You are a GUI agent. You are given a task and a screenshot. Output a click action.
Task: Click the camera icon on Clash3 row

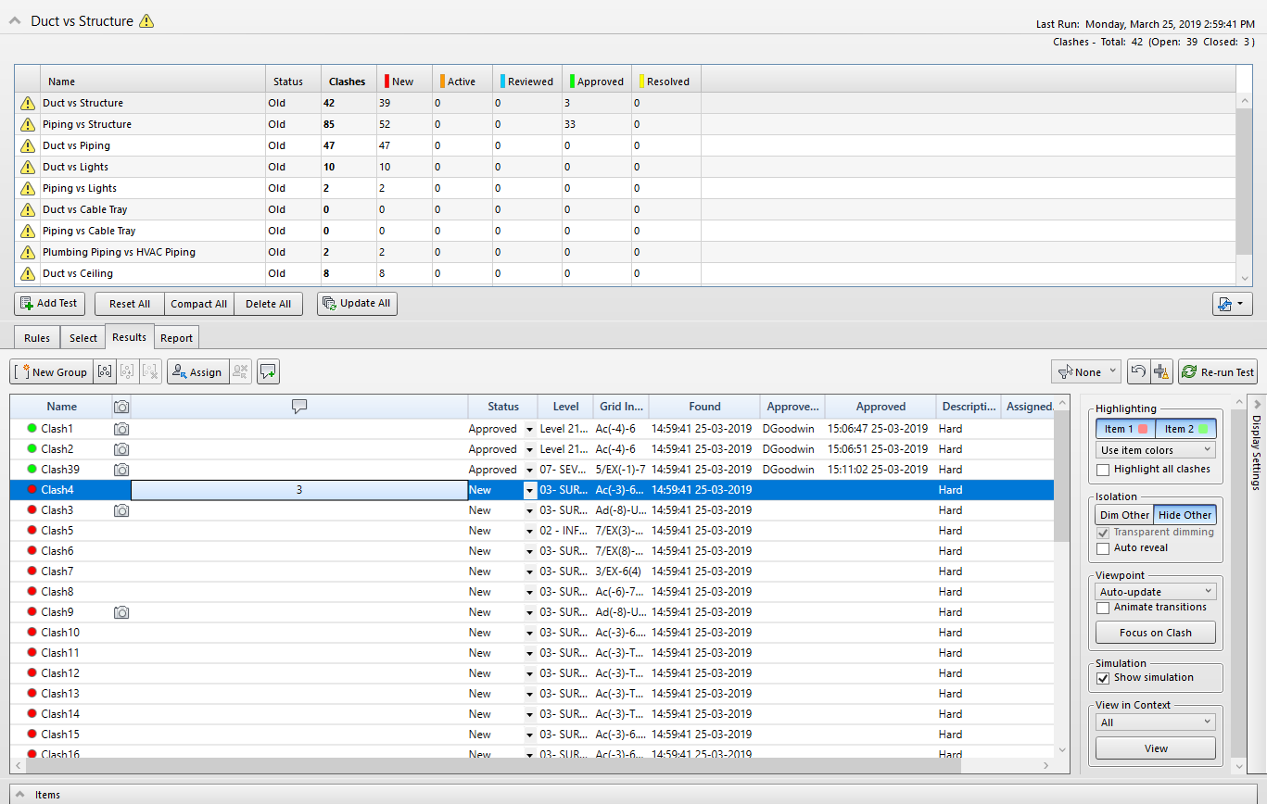(121, 510)
